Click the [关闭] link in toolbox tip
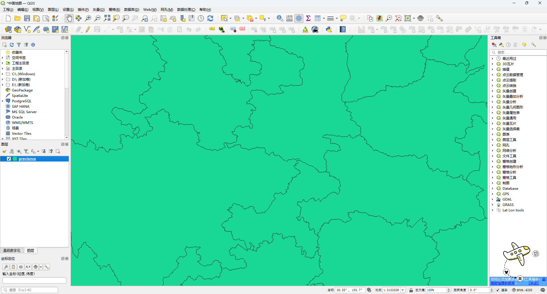The width and height of the screenshot is (547, 294). [x=533, y=283]
